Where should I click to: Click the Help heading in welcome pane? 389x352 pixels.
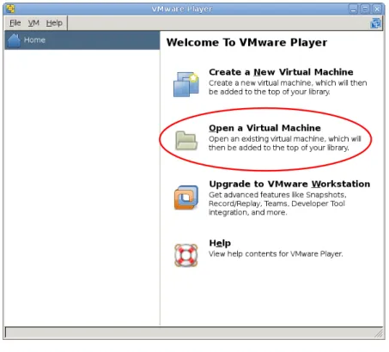pos(220,243)
